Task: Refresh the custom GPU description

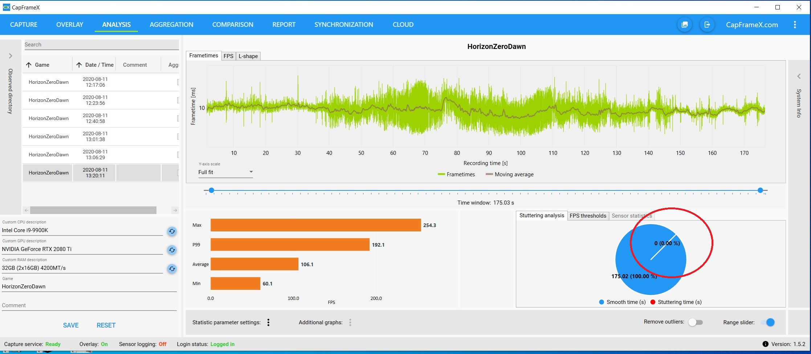Action: [172, 250]
